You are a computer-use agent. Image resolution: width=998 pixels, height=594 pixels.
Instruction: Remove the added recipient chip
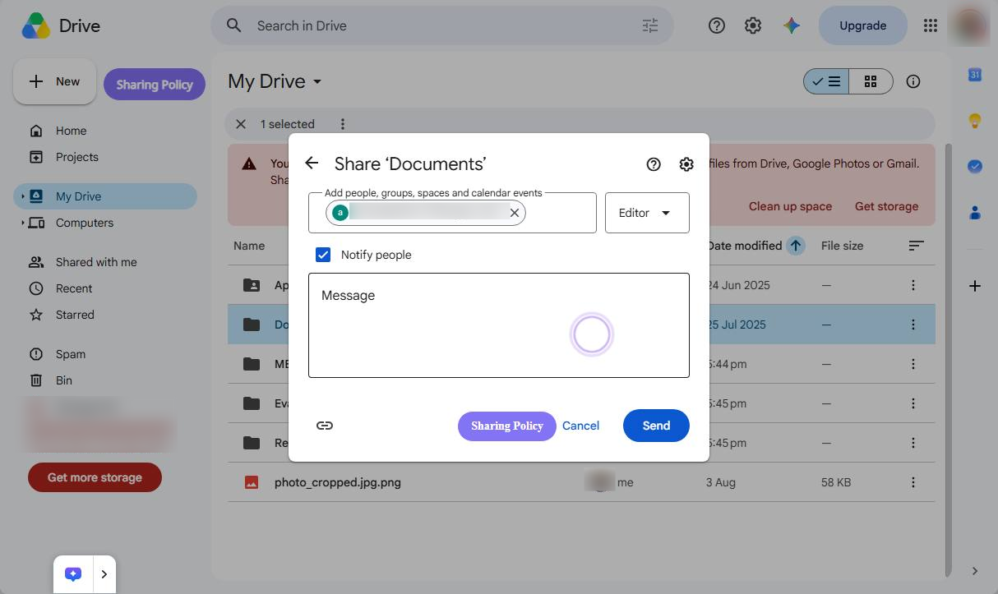tap(515, 213)
